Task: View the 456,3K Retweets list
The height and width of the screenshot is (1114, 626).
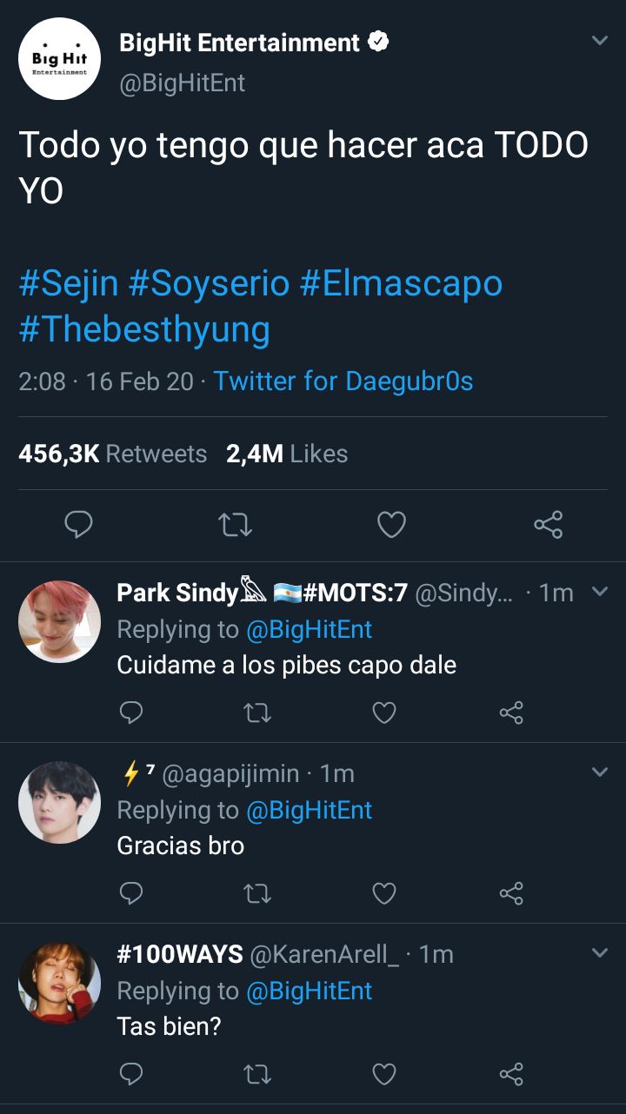Action: coord(113,454)
